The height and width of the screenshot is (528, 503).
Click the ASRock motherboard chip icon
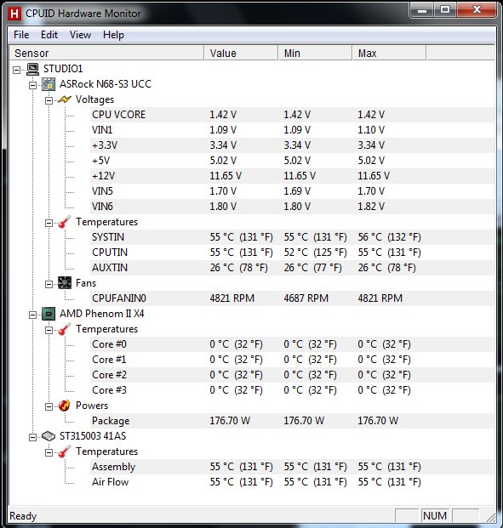pos(49,84)
